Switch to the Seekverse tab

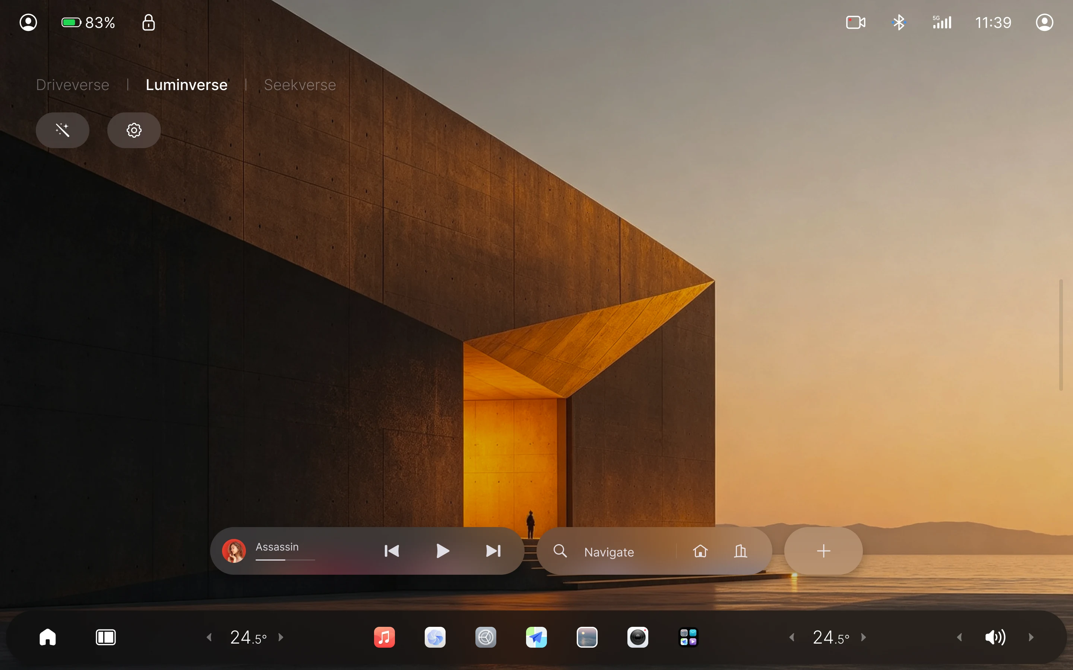click(x=300, y=84)
